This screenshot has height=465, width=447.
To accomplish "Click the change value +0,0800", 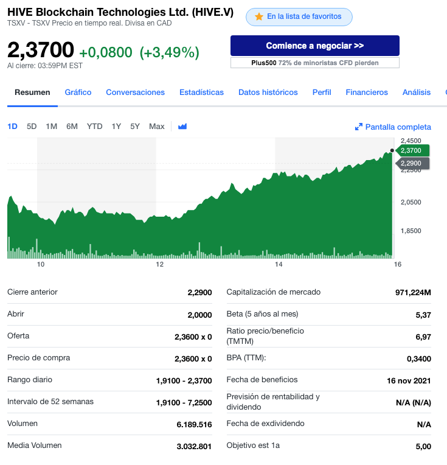I will pos(106,52).
